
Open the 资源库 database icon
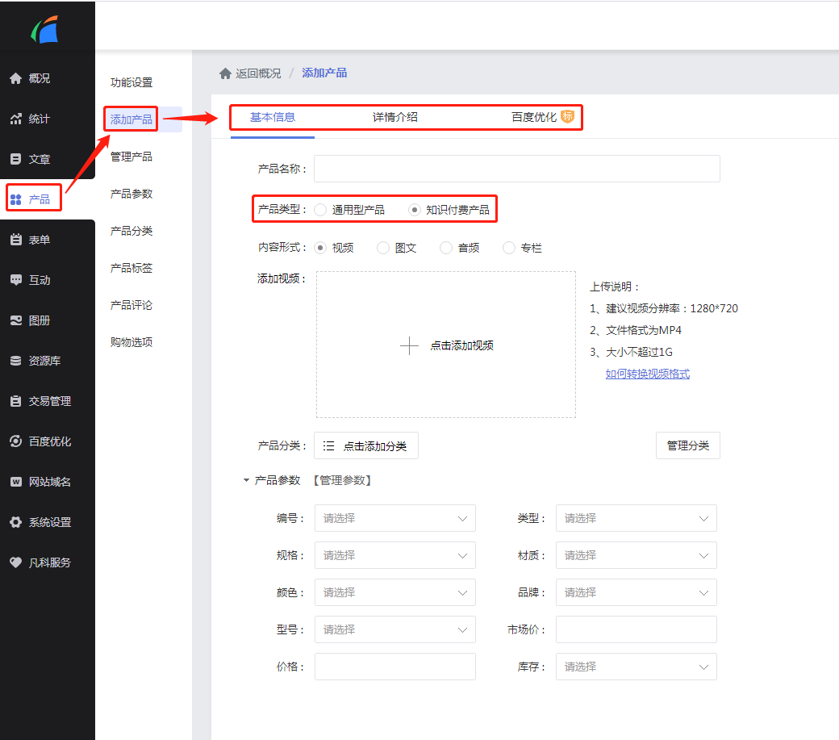pos(15,361)
